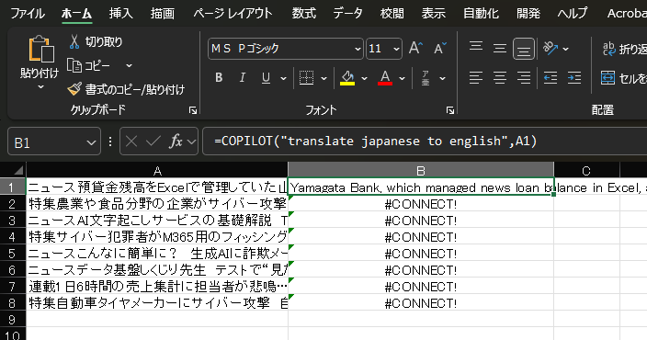Switch to 挿入 ribbon tab
This screenshot has width=647, height=340.
pos(121,13)
